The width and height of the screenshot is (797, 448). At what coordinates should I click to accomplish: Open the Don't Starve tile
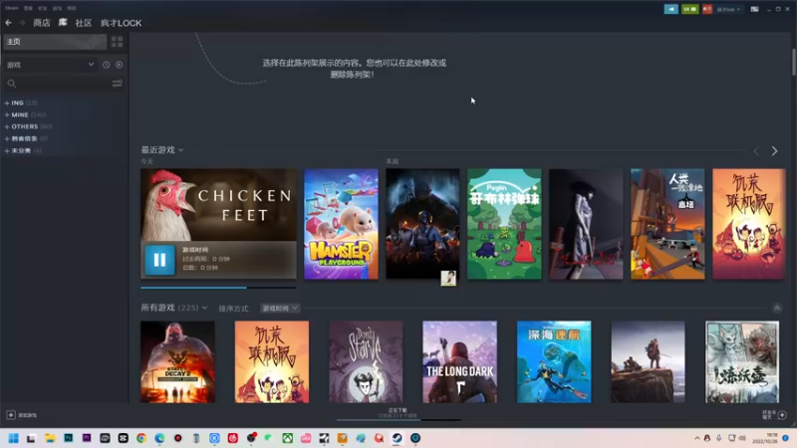[366, 361]
